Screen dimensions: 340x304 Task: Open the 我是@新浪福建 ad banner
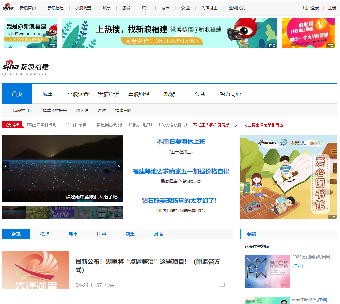[x=30, y=33]
